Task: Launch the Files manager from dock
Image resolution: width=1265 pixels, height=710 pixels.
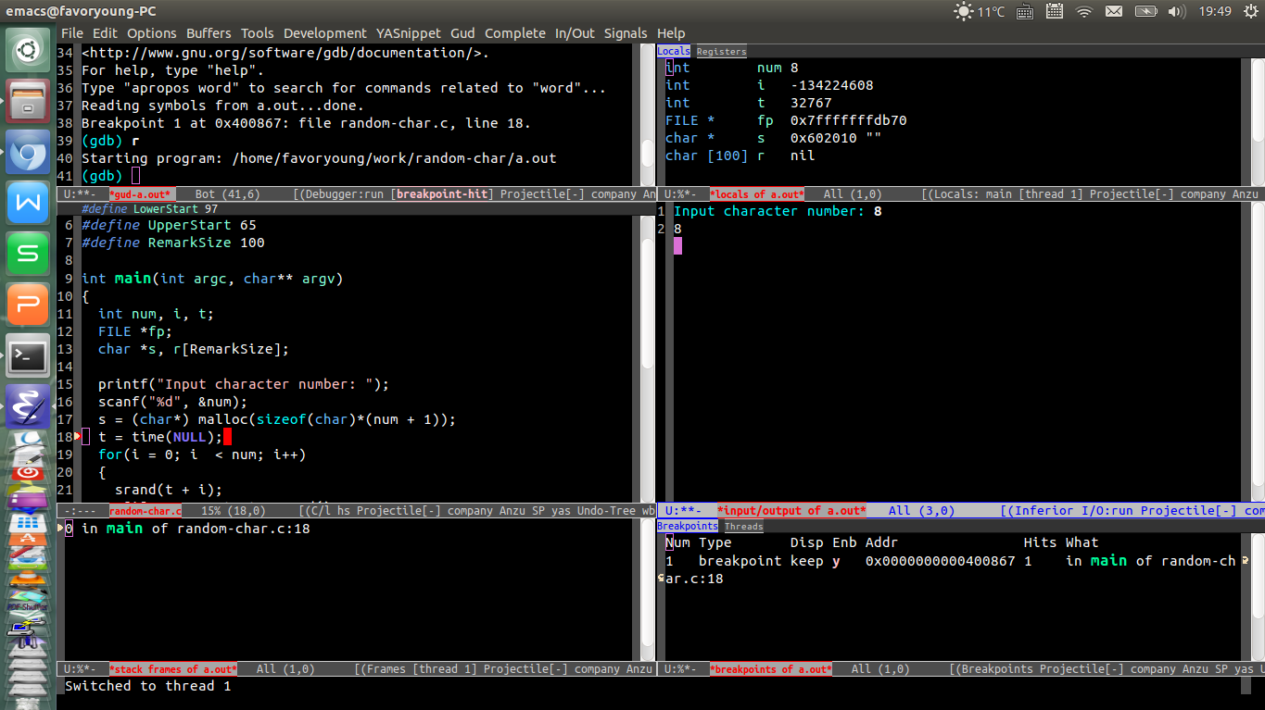Action: coord(28,101)
